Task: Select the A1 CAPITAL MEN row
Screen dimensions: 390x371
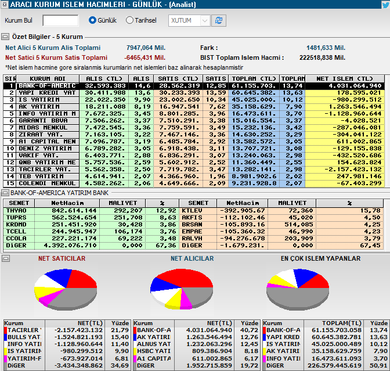Action: tap(194, 142)
